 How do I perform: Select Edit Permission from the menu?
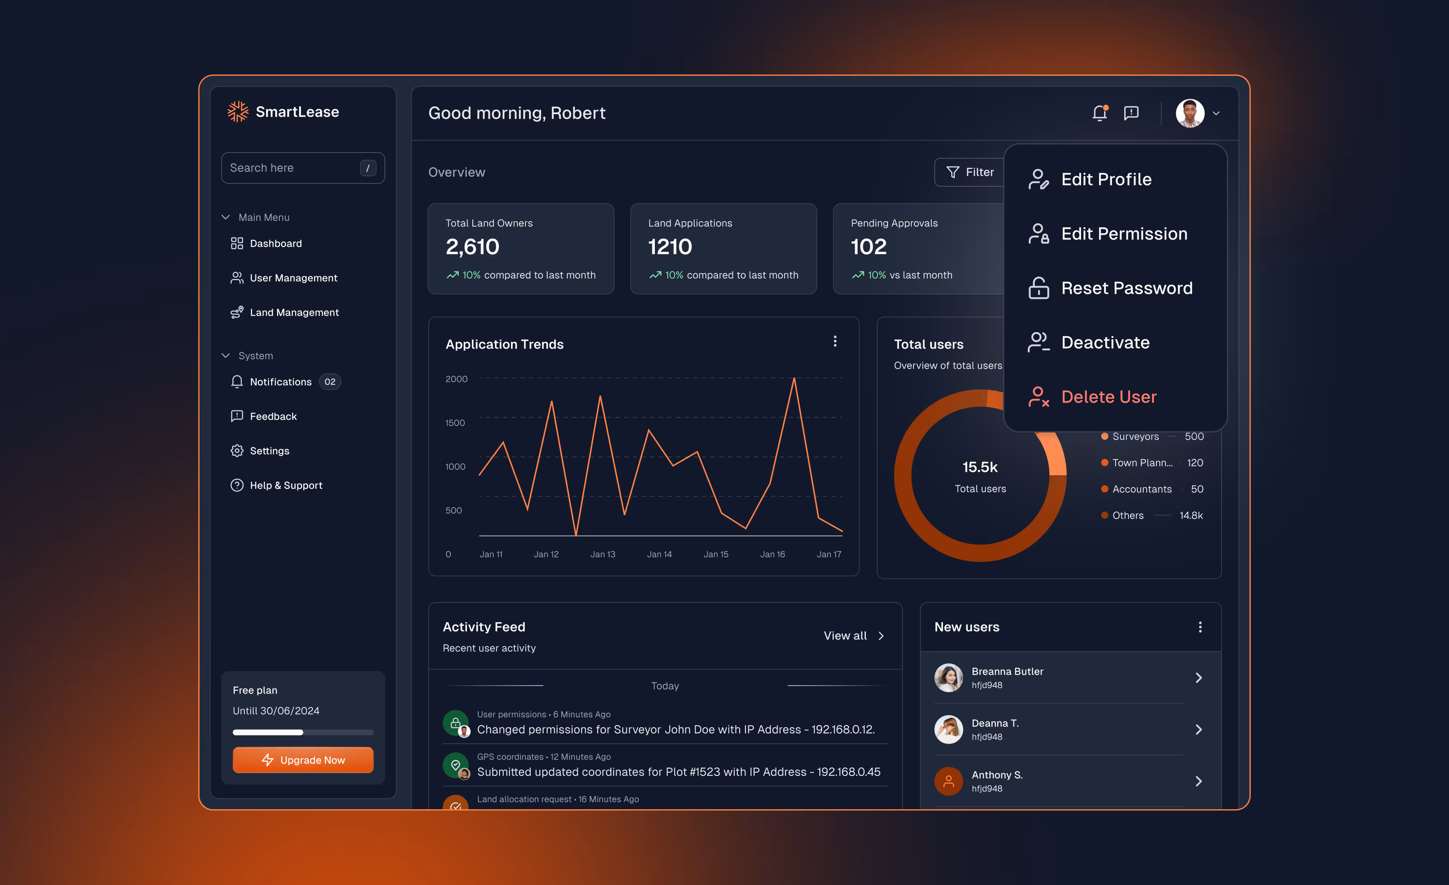pyautogui.click(x=1123, y=234)
